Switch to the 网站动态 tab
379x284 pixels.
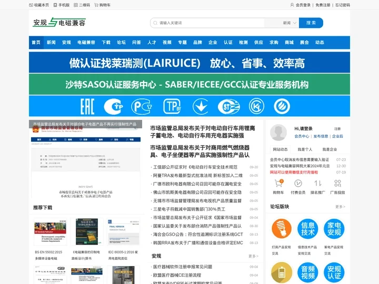[280, 149]
